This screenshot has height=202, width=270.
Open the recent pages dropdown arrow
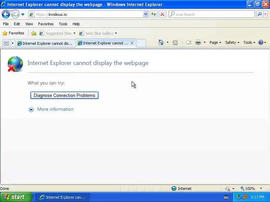pos(23,14)
